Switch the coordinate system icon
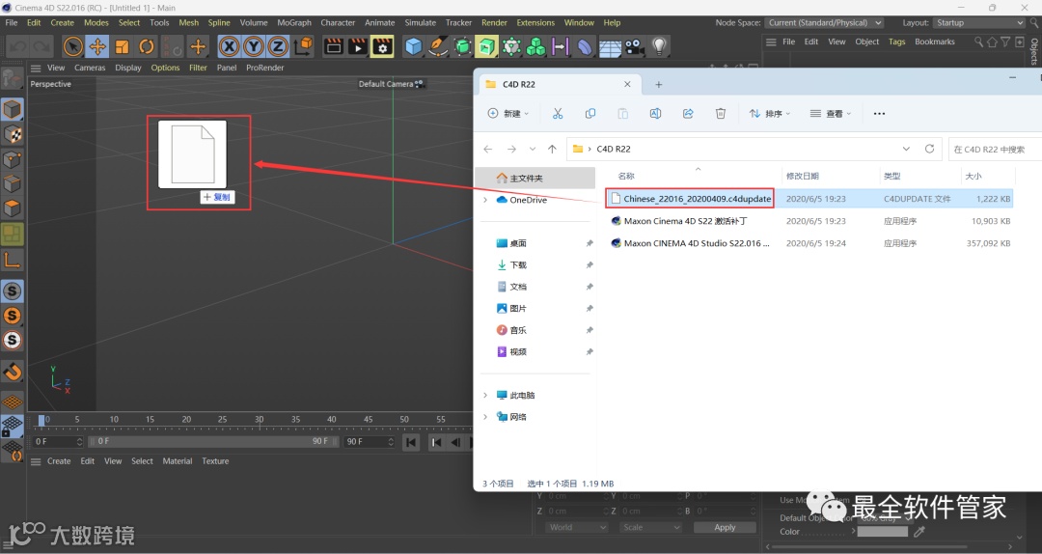1042x554 pixels. coord(303,46)
